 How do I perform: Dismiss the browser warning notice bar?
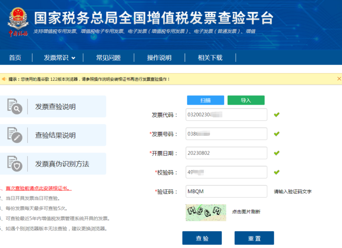click(x=339, y=78)
